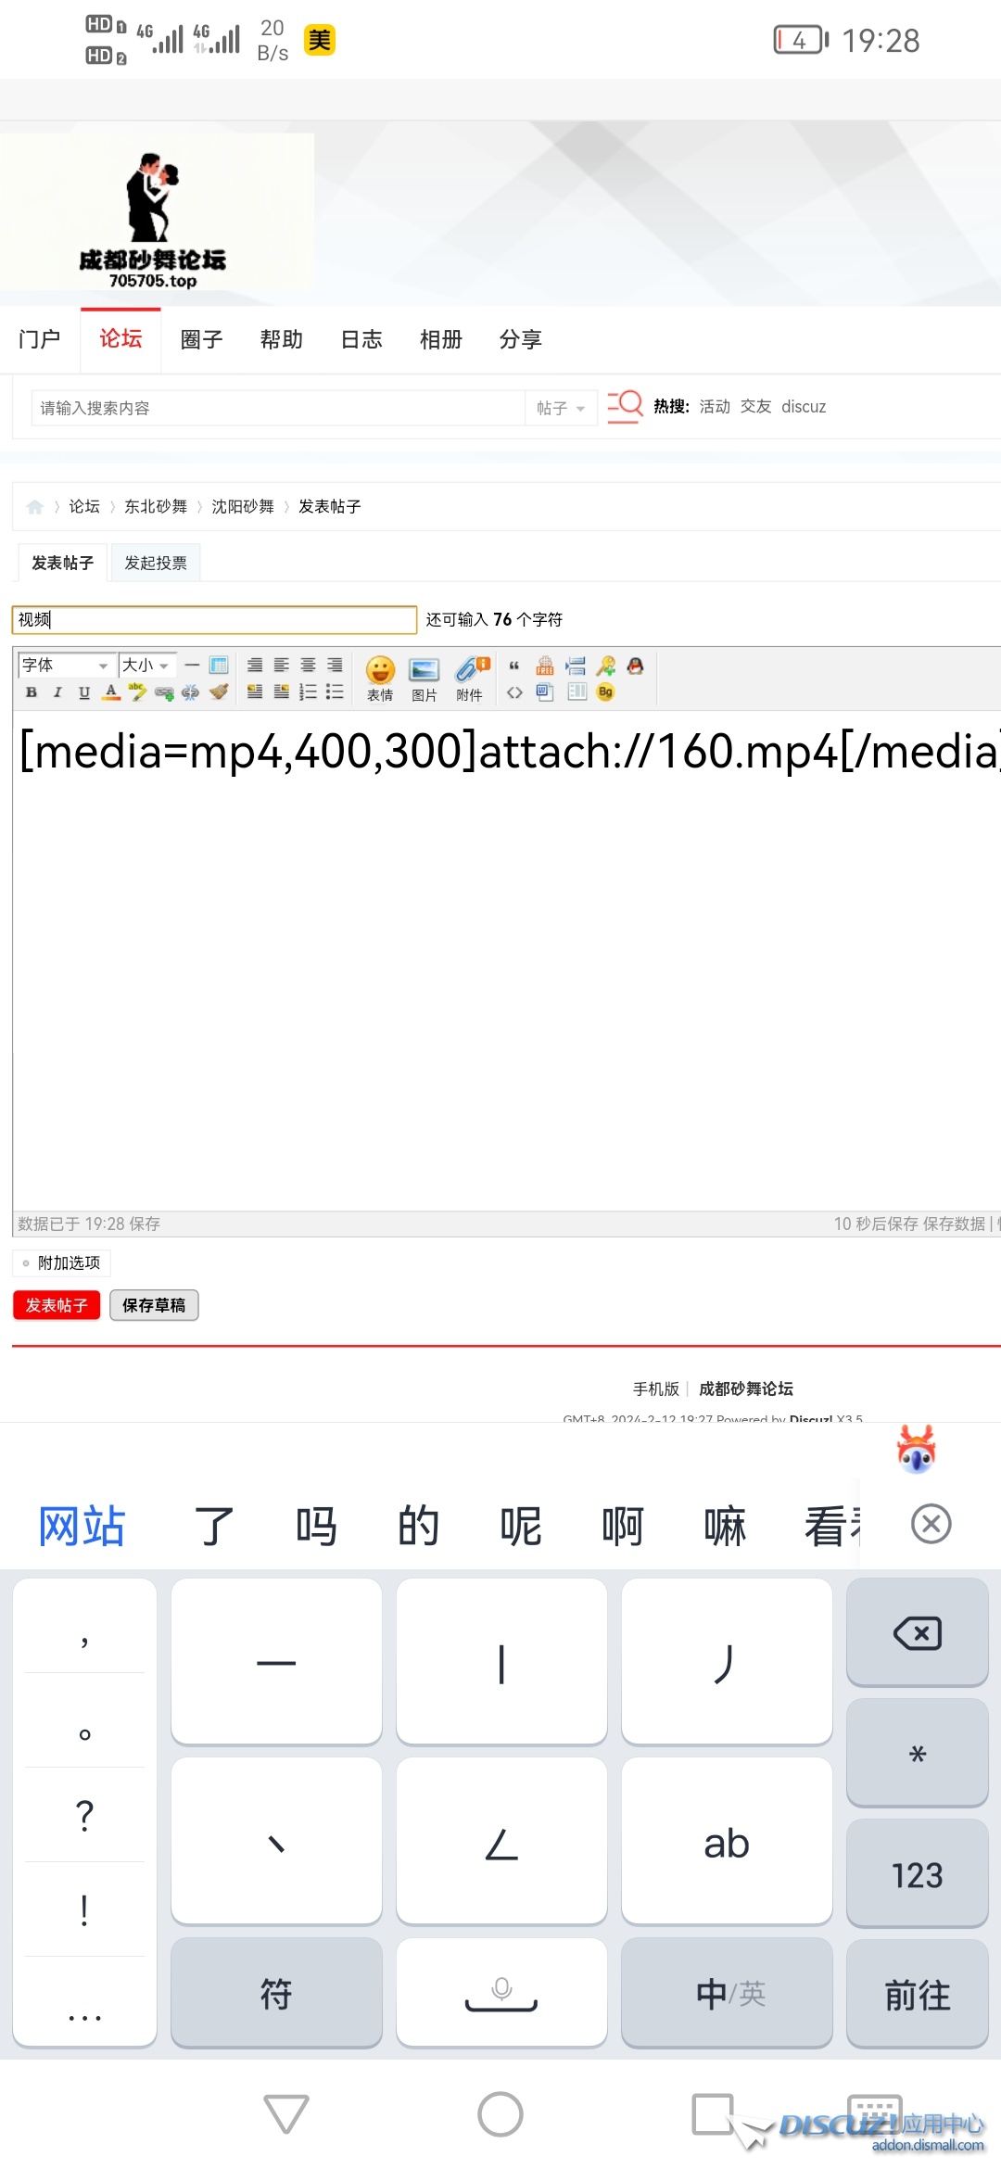Image resolution: width=1001 pixels, height=2169 pixels.
Task: Expand the 帖子 search type dropdown
Action: click(x=561, y=408)
